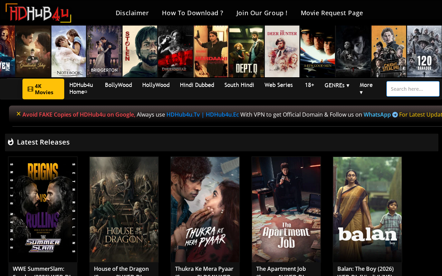
Task: Click the HDHub4u site logo
Action: (38, 13)
